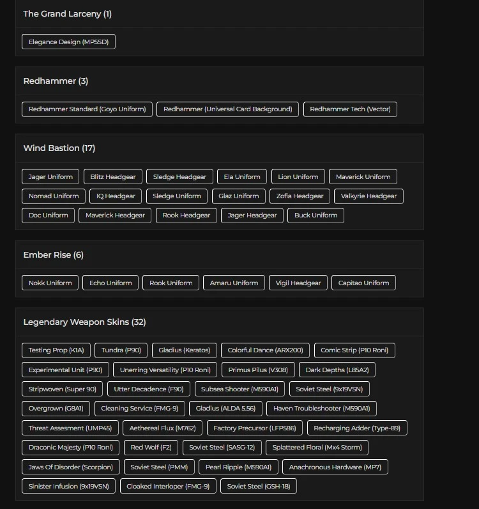Click Dark Depths (L85A2) skin tag
This screenshot has width=479, height=509.
(x=337, y=370)
